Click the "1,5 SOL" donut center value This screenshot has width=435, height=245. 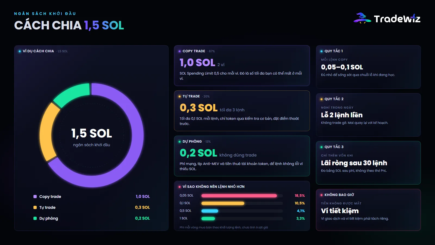[92, 133]
